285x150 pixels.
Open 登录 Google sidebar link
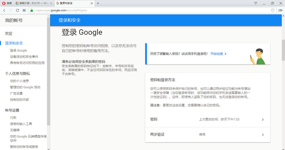[x=19, y=50]
